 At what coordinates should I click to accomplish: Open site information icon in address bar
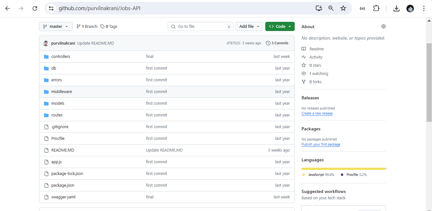51,9
